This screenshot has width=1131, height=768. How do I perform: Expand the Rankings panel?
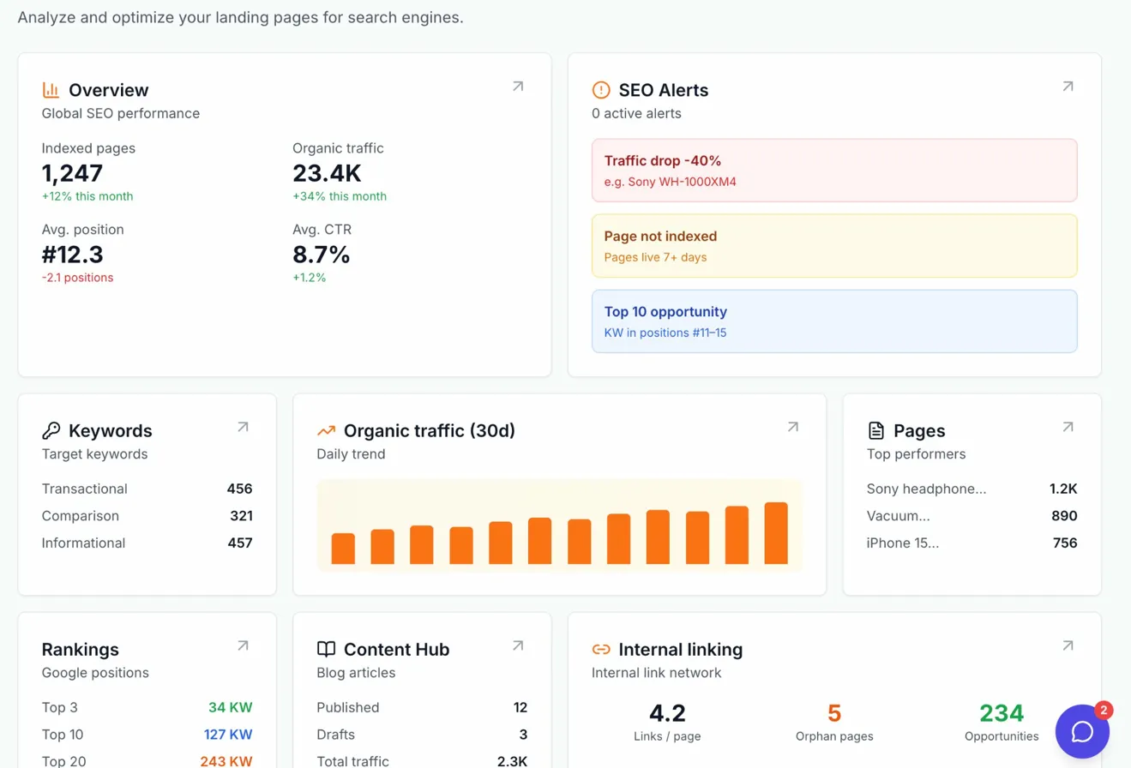(x=242, y=645)
